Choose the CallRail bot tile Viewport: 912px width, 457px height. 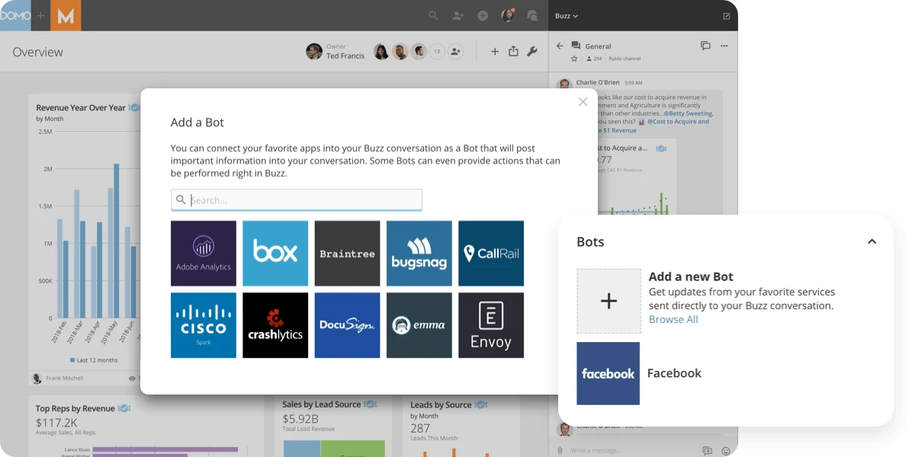[x=491, y=253]
